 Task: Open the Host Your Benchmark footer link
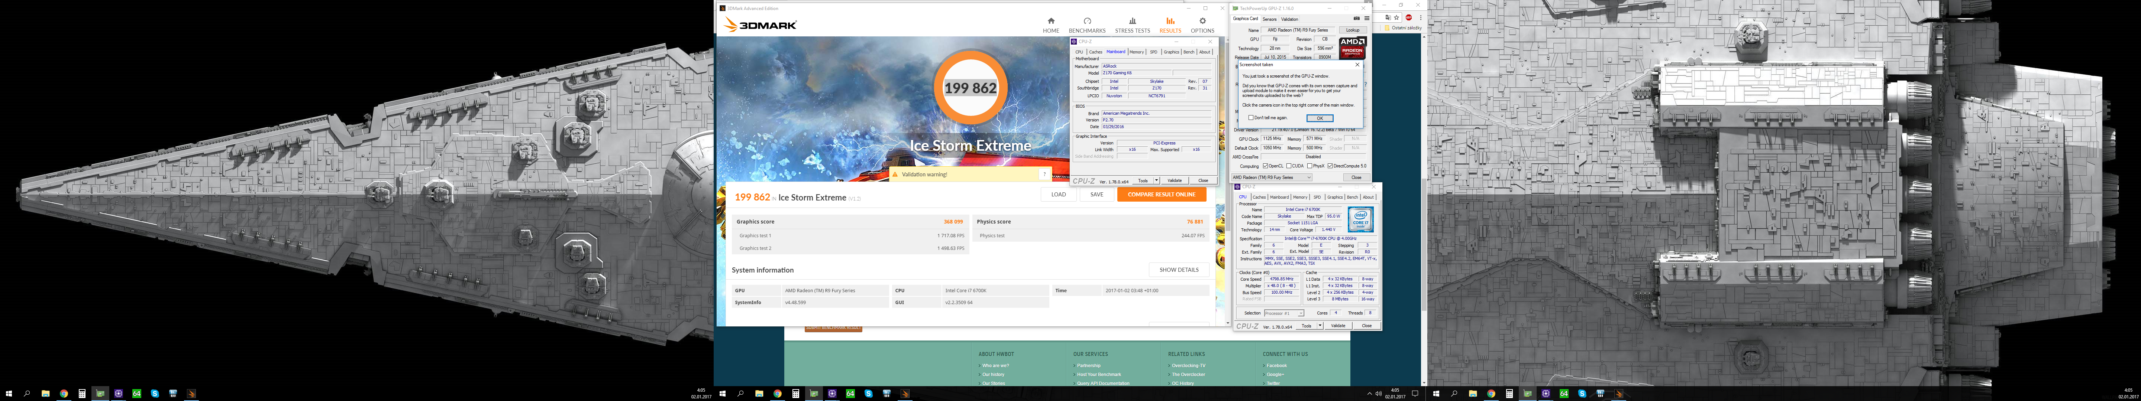(x=1099, y=374)
